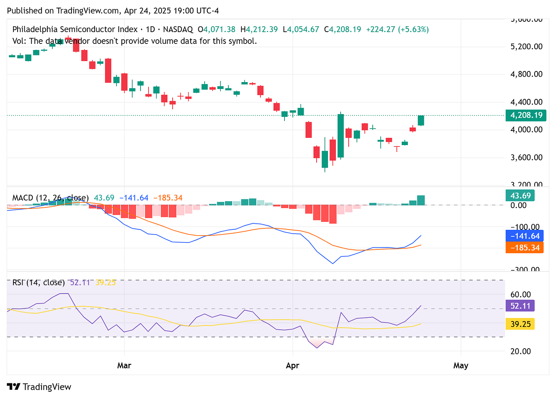Image resolution: width=556 pixels, height=399 pixels.
Task: Select the purple RSI value badge 52.11
Action: point(520,305)
